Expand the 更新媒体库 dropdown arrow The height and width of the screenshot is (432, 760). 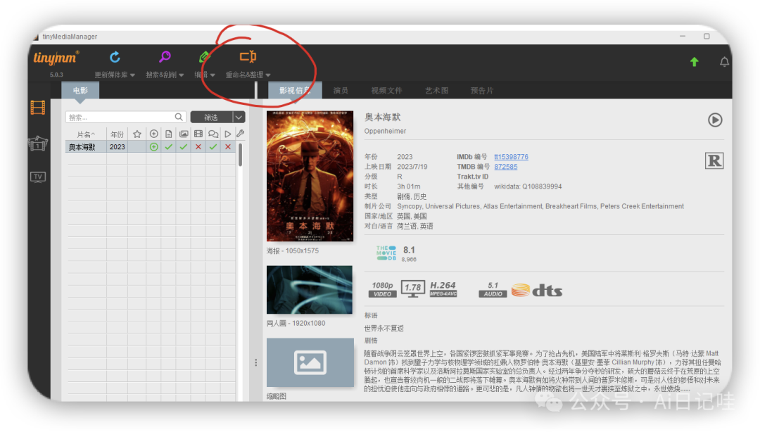click(133, 75)
